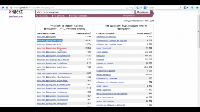
Task: Open 'мясо +по французски +из курицы' link
Action: (x=52, y=104)
